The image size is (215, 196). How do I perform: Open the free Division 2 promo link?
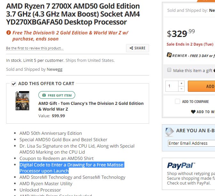[70, 36]
